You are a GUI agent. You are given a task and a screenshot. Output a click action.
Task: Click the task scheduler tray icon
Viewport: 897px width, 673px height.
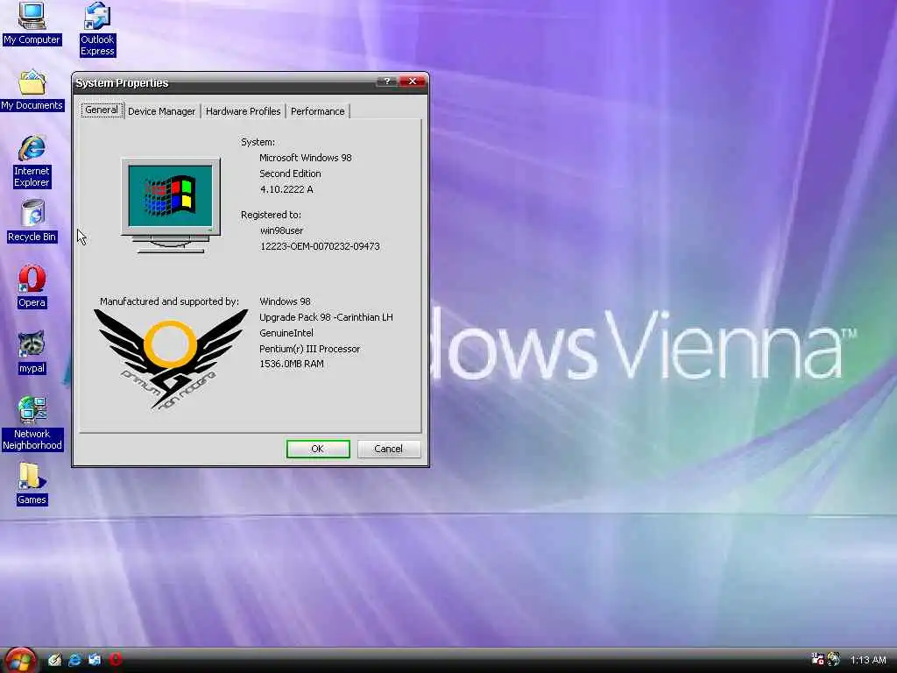818,659
